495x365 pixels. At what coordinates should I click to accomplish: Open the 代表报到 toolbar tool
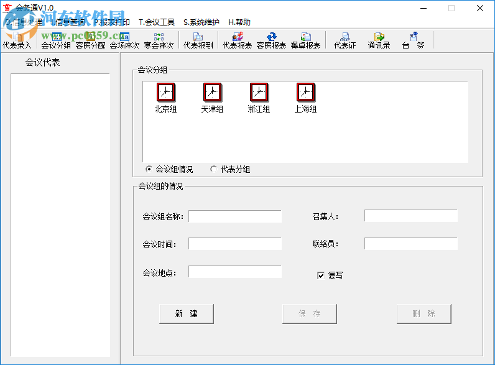point(198,40)
